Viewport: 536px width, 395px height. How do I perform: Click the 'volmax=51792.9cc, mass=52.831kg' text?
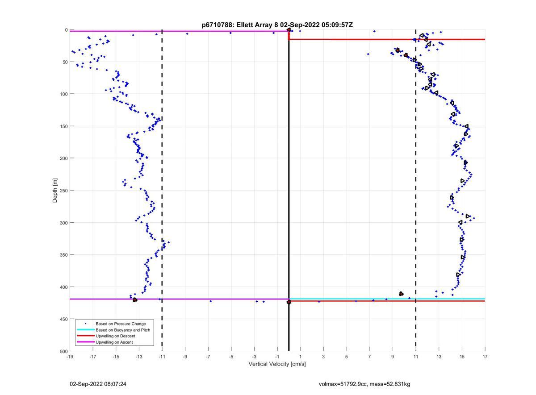tap(364, 384)
